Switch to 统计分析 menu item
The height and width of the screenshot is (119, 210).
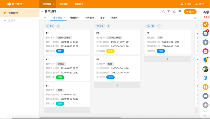click(64, 4)
